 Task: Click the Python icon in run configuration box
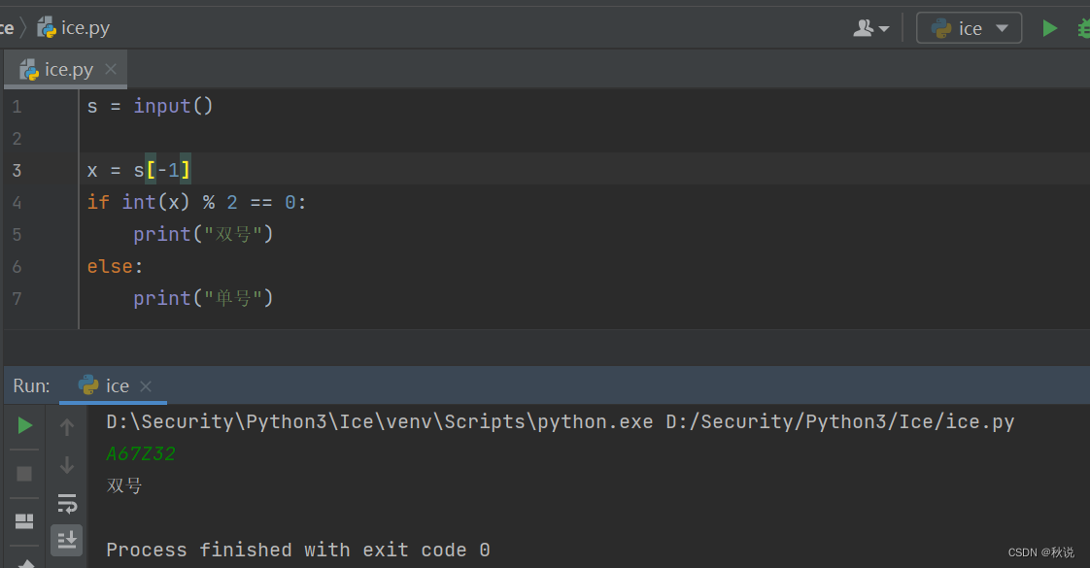941,28
